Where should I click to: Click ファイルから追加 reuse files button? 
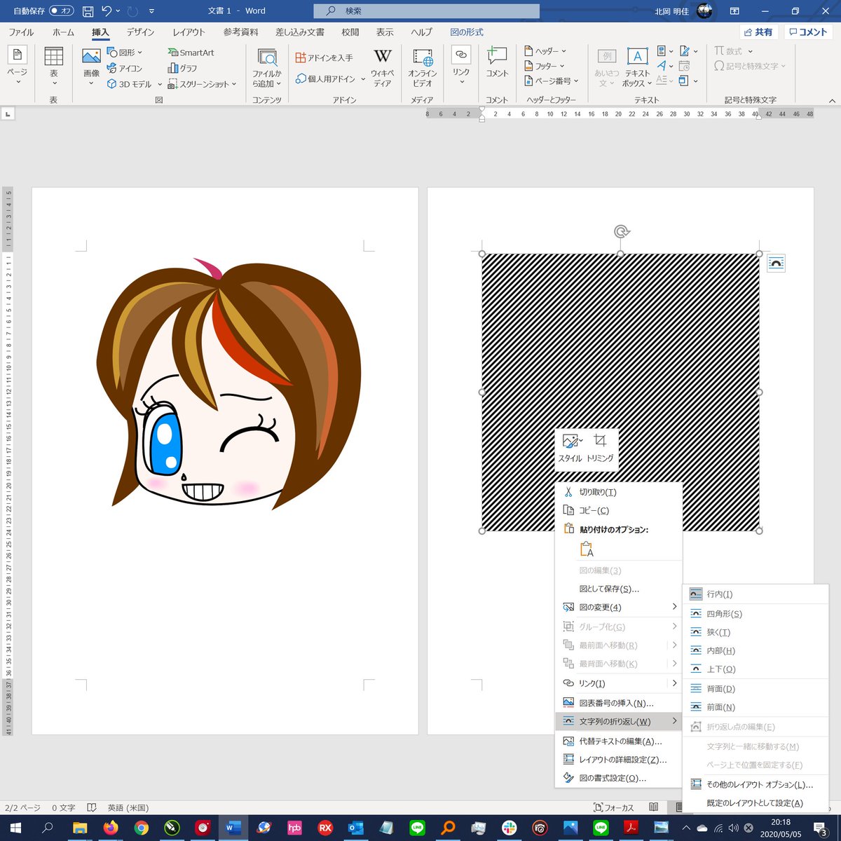coord(267,68)
